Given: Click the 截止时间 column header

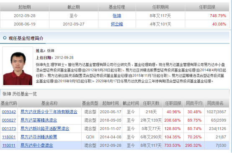Looking at the screenshot, I should pos(131,103).
